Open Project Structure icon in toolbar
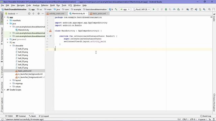 188,9
